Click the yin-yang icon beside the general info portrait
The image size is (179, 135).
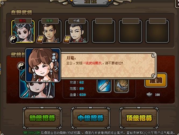[21, 66]
